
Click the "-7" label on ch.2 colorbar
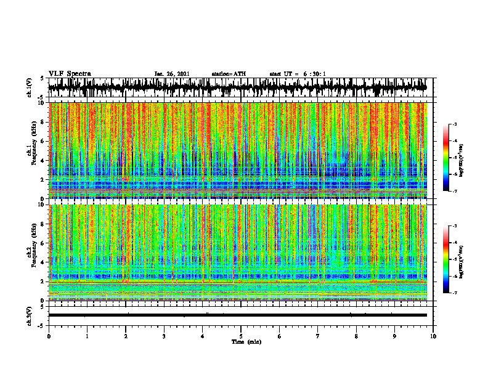point(454,293)
